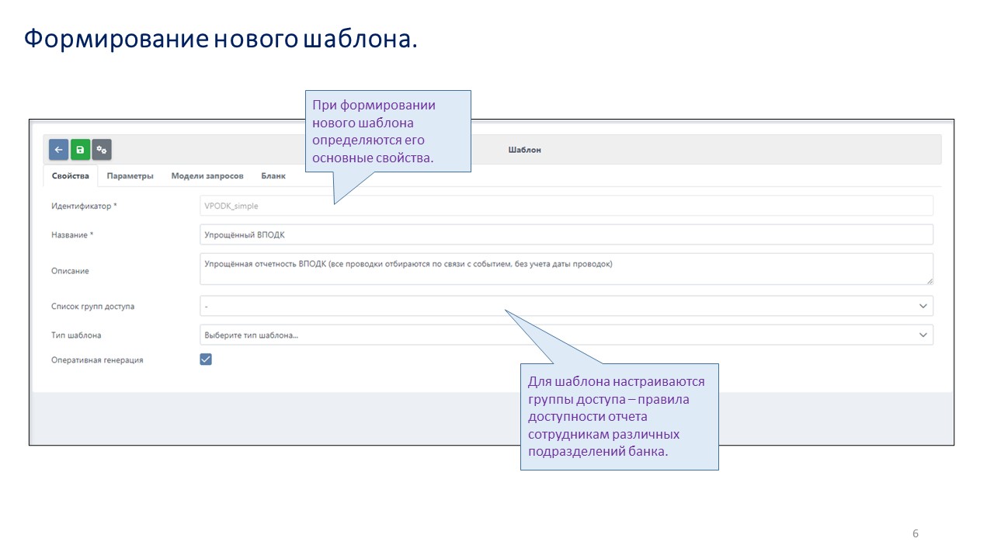This screenshot has width=994, height=559.
Task: Click the Название field Упрощённый ВПОДК
Action: [x=566, y=234]
